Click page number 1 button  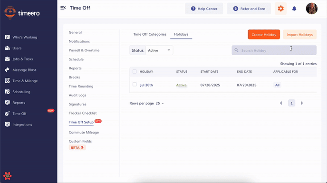coord(291,103)
